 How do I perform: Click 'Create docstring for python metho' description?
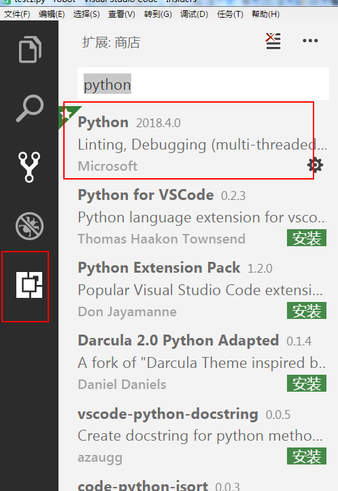pos(200,435)
